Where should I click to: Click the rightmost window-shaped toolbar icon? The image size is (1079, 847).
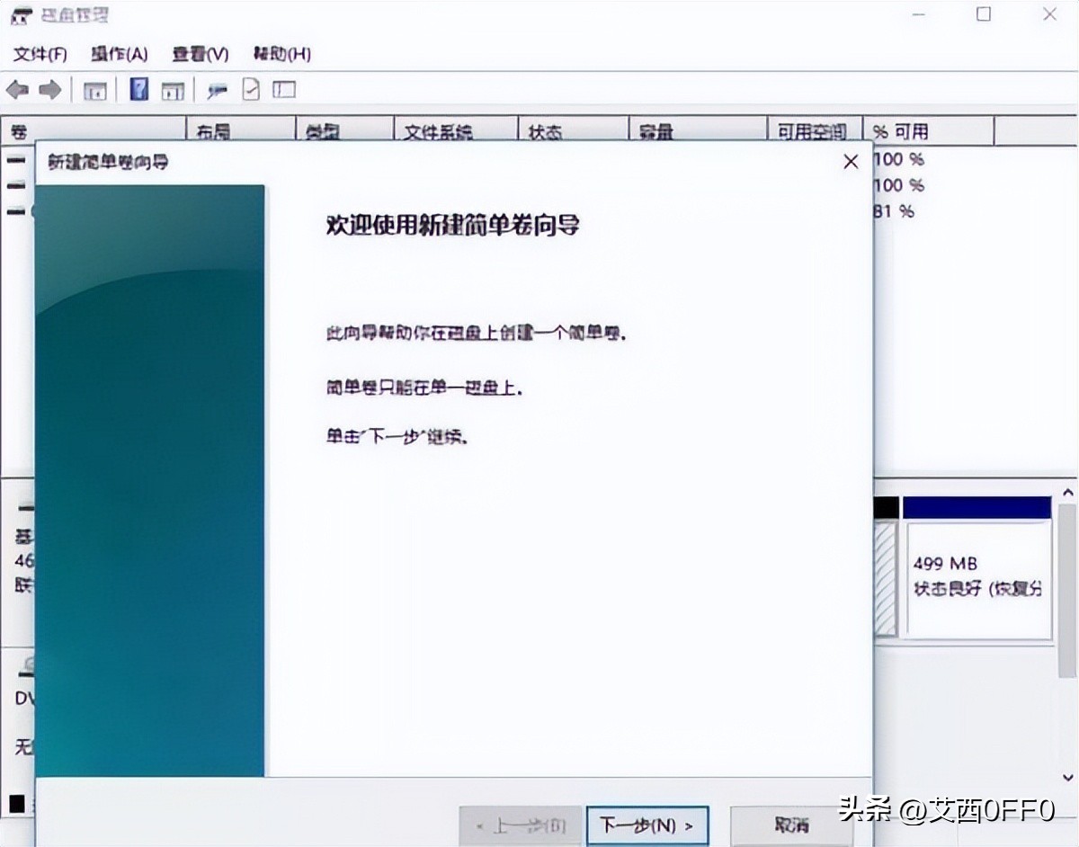[x=281, y=89]
